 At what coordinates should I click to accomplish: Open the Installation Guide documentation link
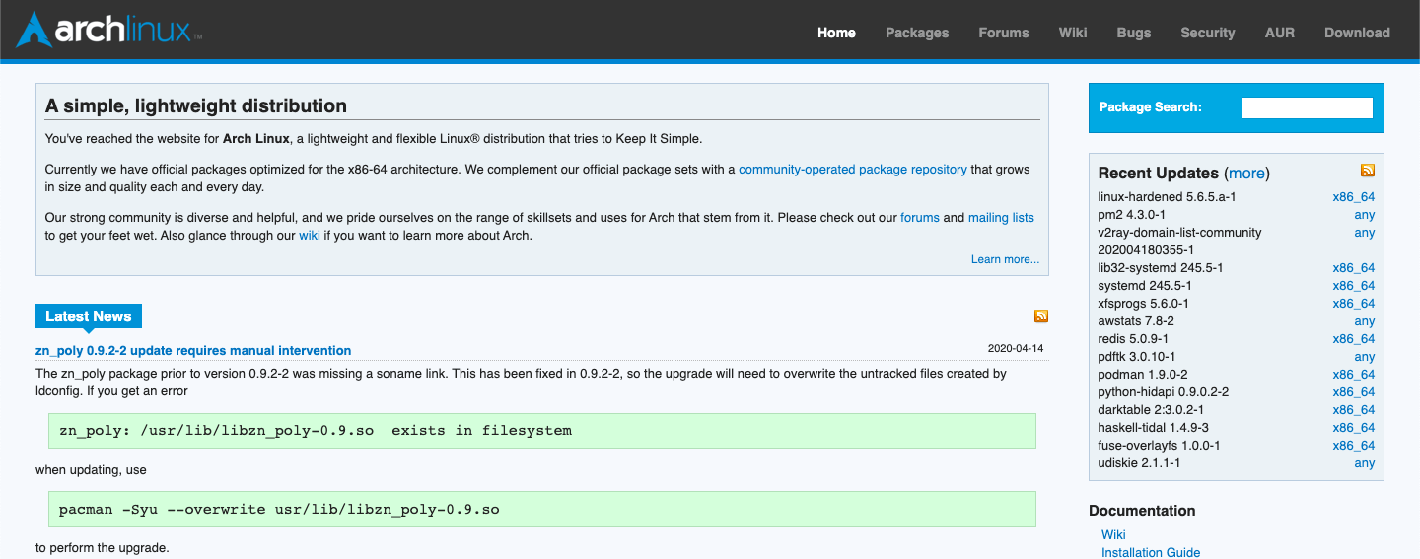tap(1151, 553)
